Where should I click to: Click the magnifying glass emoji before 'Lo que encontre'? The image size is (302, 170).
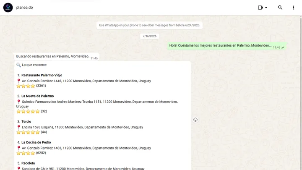point(18,65)
